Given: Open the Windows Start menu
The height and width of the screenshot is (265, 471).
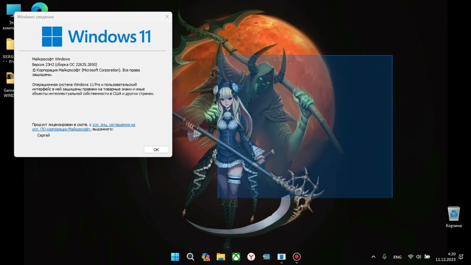Looking at the screenshot, I should point(175,257).
